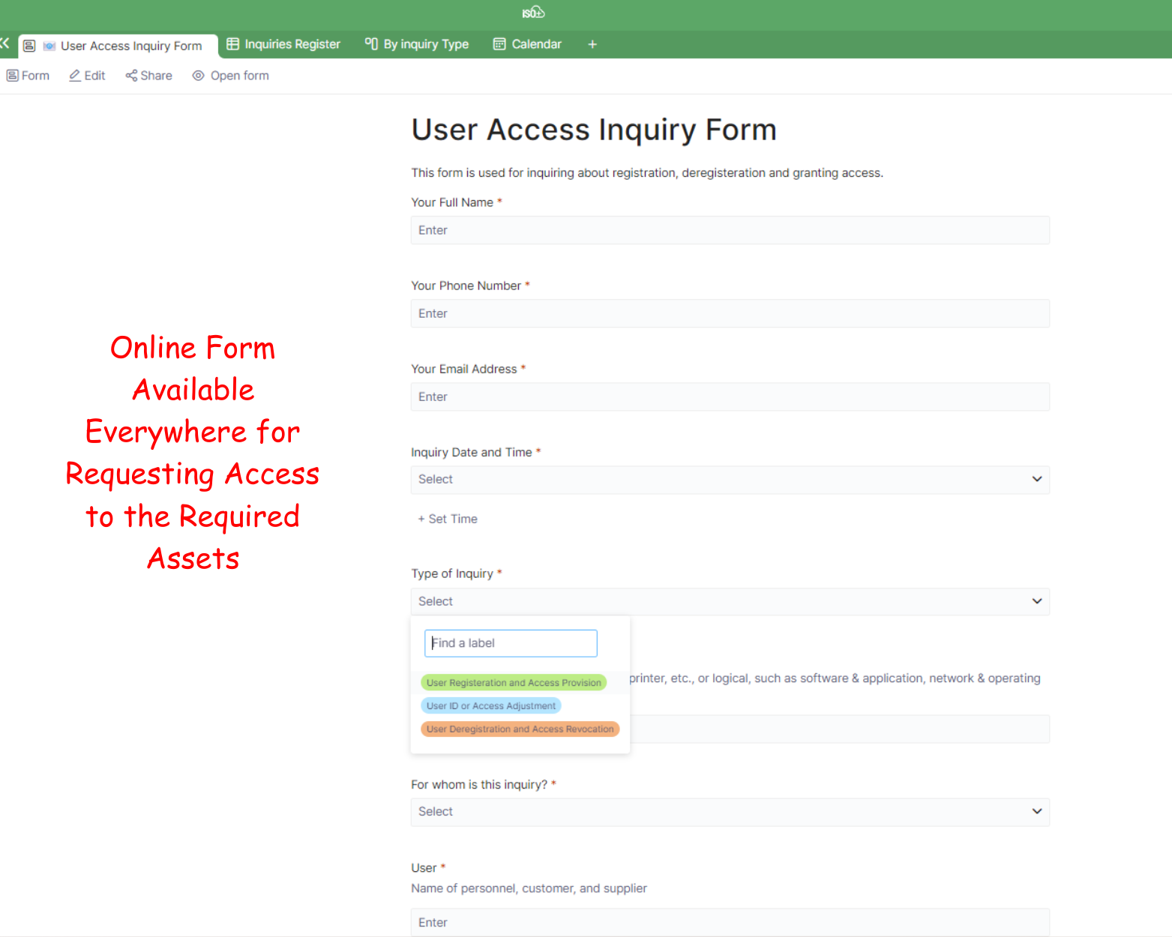1172x937 pixels.
Task: Open the Type of Inquiry dropdown
Action: pos(730,601)
